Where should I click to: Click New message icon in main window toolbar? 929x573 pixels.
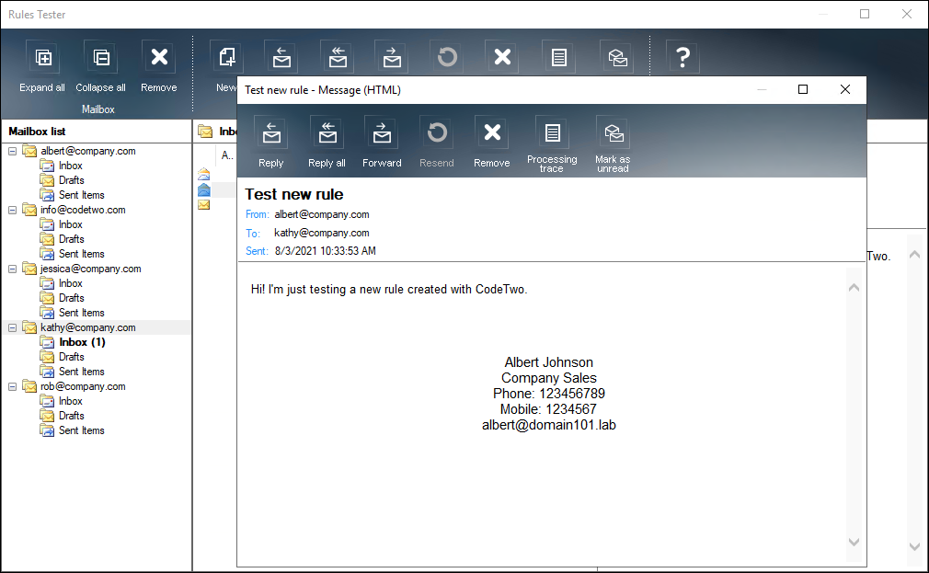[x=227, y=57]
